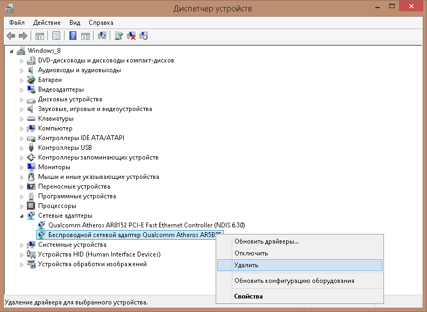Viewport: 427px width, 312px height.
Task: Select the Процессоры category item
Action: click(x=57, y=206)
